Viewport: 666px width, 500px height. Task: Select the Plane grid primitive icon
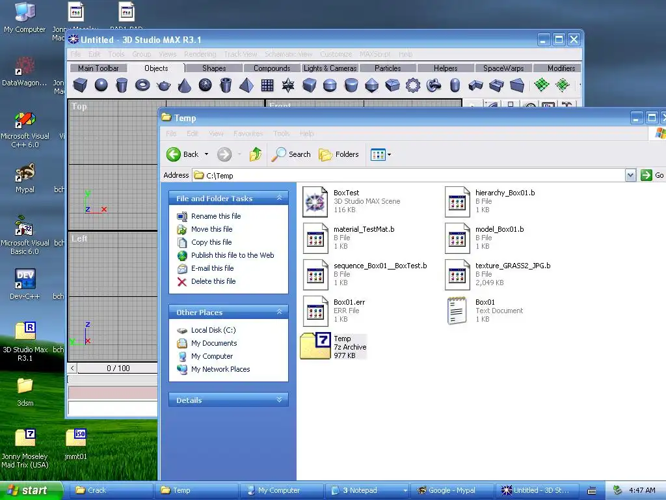tap(267, 85)
